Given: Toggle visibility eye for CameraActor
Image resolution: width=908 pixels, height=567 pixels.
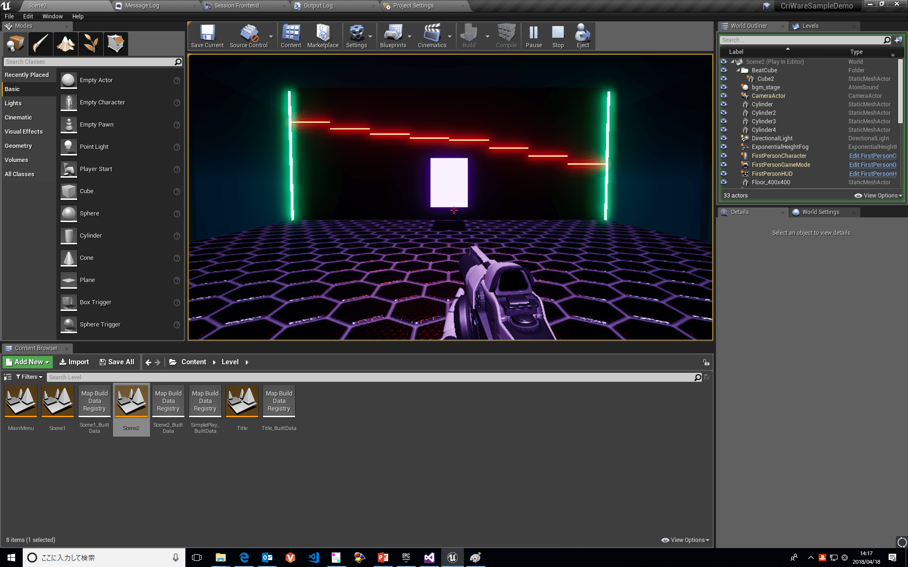Looking at the screenshot, I should click(x=724, y=96).
